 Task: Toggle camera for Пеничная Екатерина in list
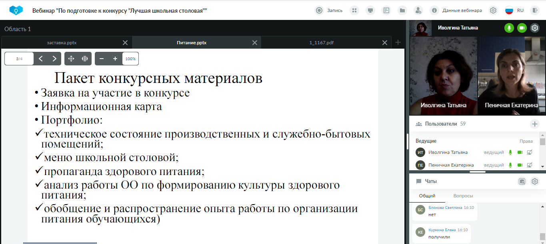520,165
